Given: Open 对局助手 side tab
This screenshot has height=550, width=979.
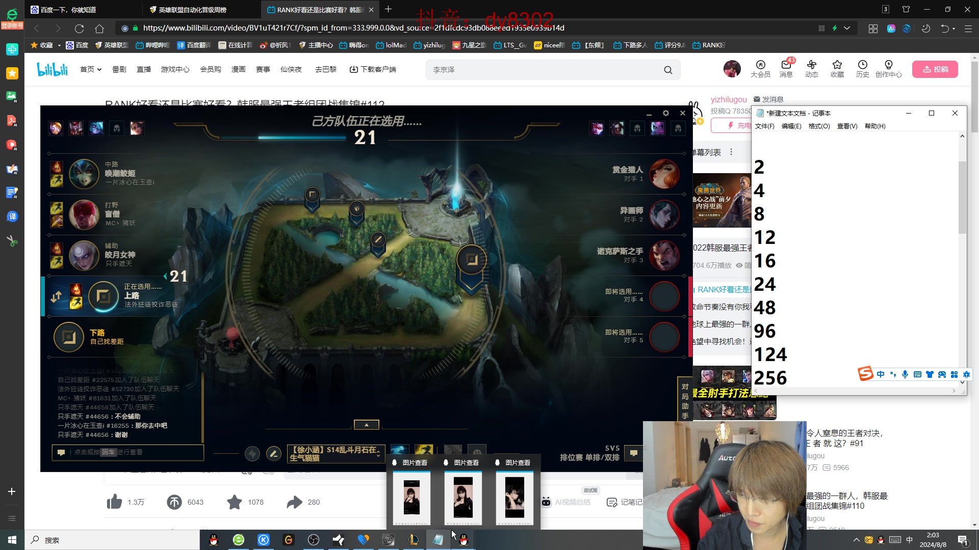Looking at the screenshot, I should (x=685, y=401).
